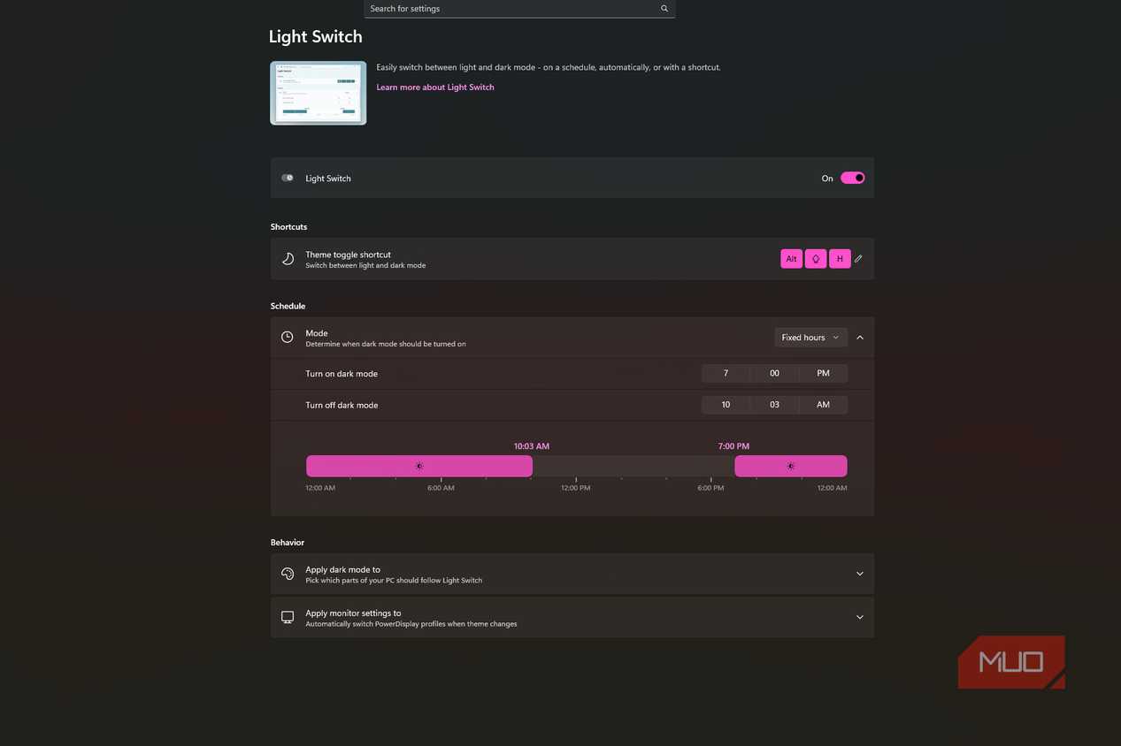Click the H shortcut key

tap(840, 259)
